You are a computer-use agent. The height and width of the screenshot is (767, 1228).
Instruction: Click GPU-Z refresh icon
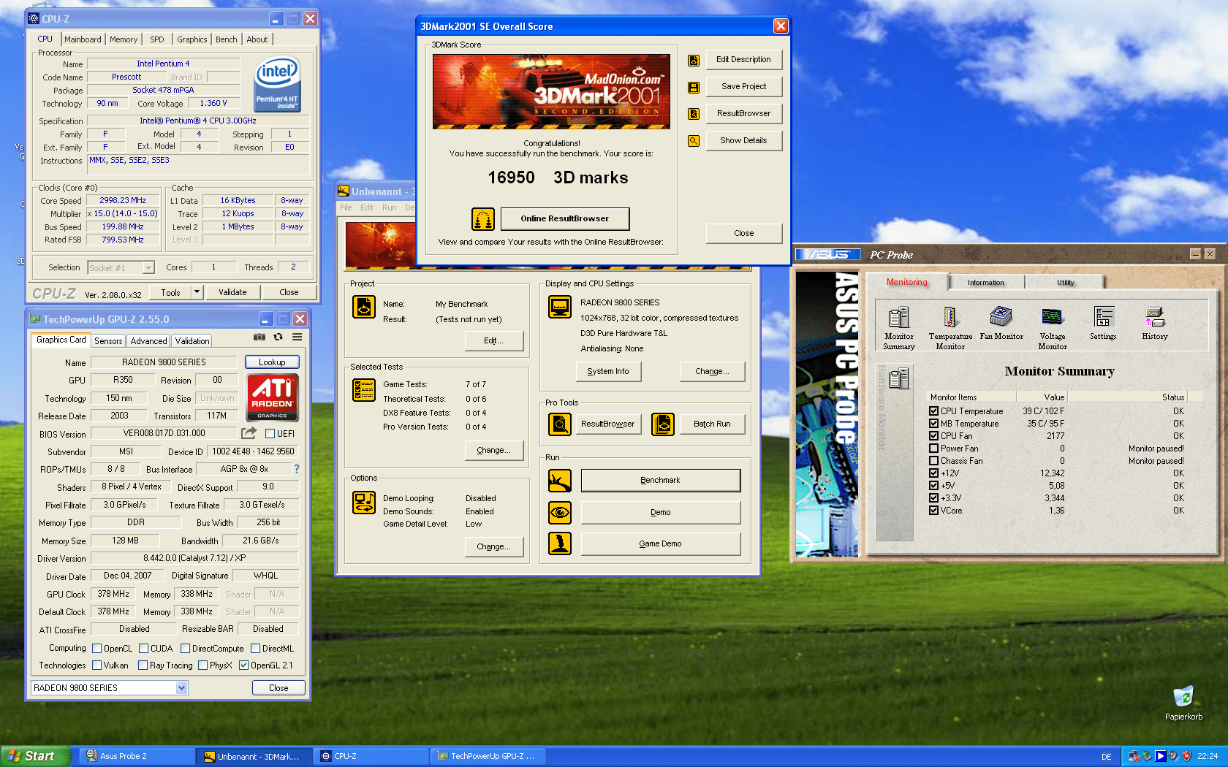(278, 337)
